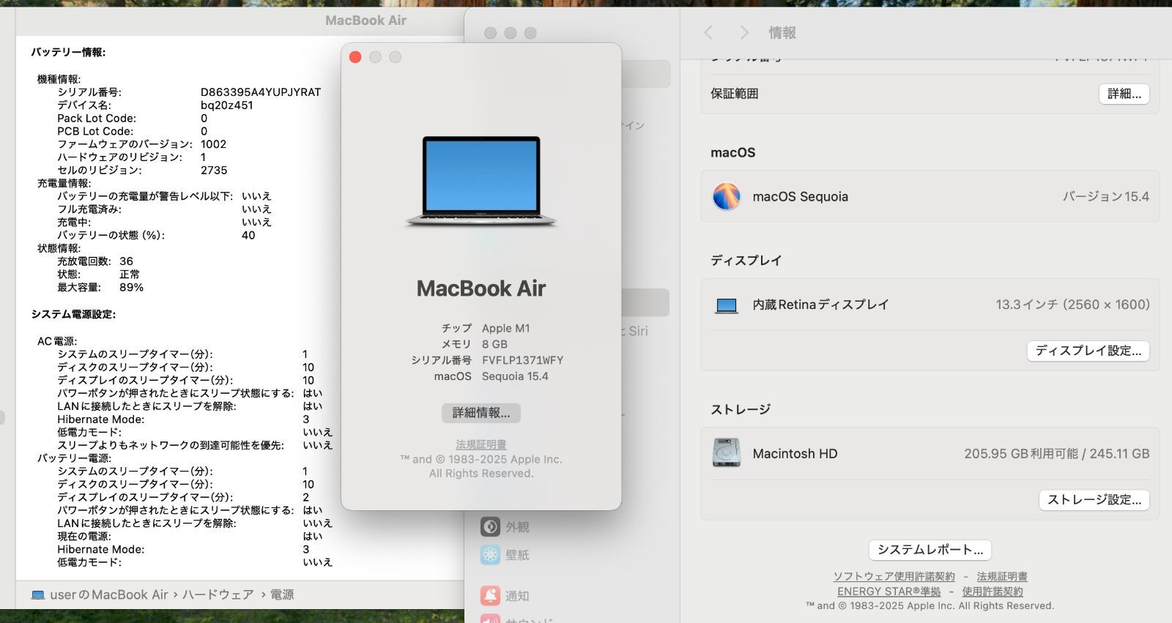Click the macOS Sequoia logo icon
This screenshot has width=1172, height=623.
pos(727,196)
